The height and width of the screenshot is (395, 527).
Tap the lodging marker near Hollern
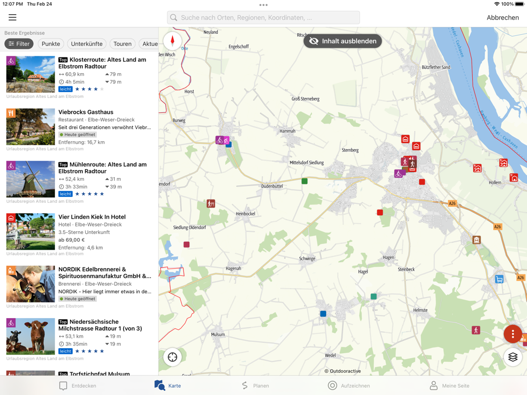tap(514, 177)
